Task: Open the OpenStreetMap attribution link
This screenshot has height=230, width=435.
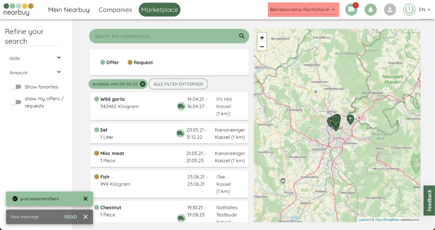Action: [x=387, y=220]
